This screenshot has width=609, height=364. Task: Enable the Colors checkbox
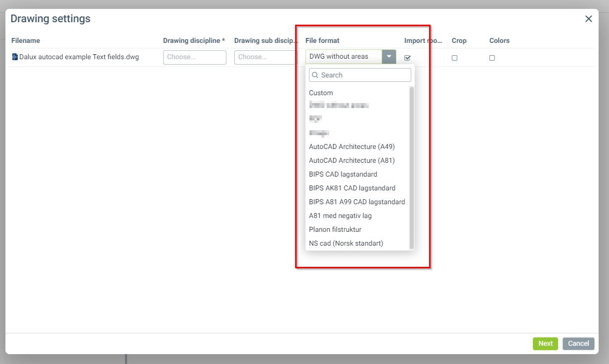(x=492, y=58)
